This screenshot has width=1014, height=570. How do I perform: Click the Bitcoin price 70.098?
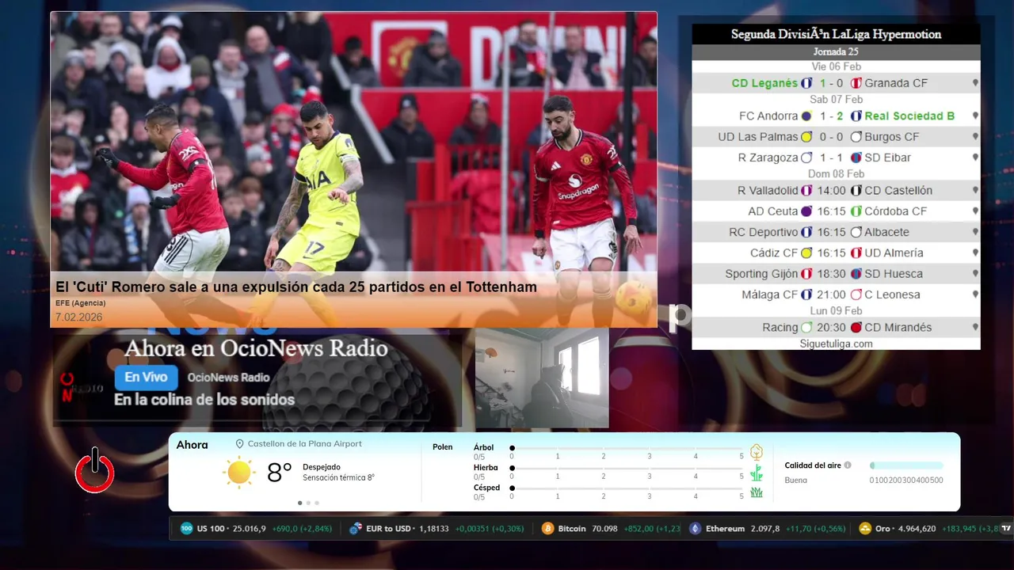pos(604,529)
